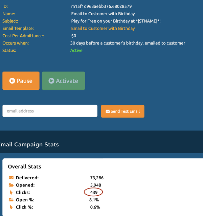
Task: Click the cursor icon beside Click %
Action: [11, 207]
